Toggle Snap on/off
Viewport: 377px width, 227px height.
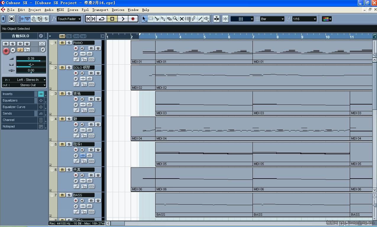tap(225, 19)
